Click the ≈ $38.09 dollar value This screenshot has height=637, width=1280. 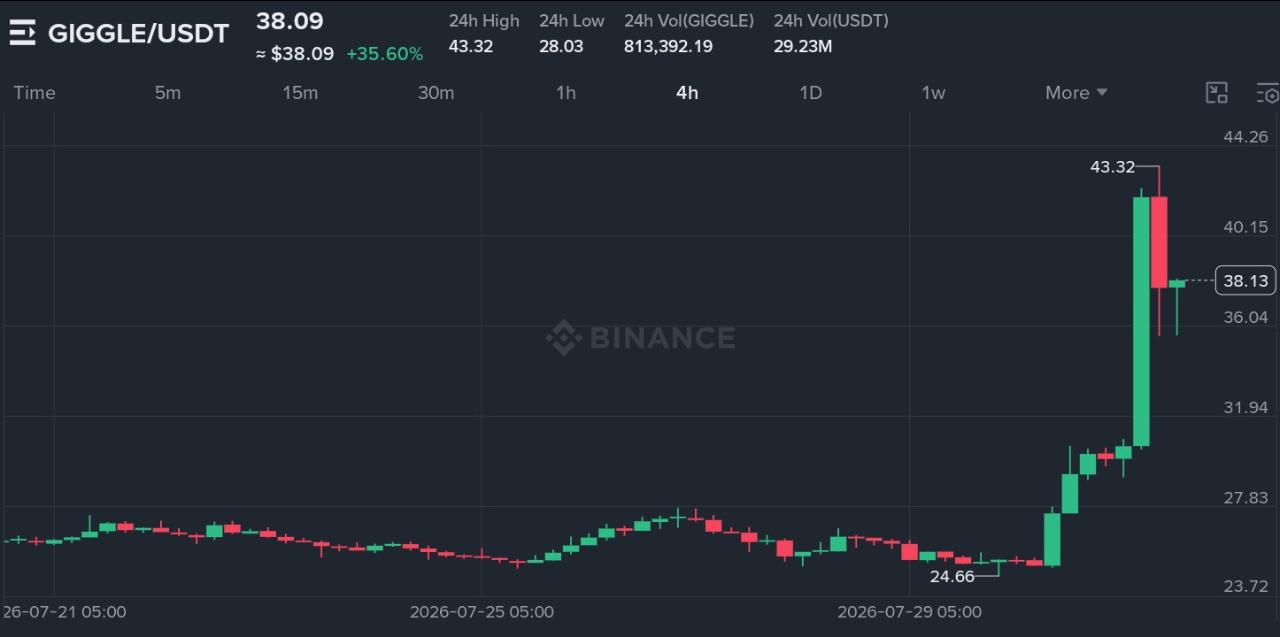click(x=295, y=54)
